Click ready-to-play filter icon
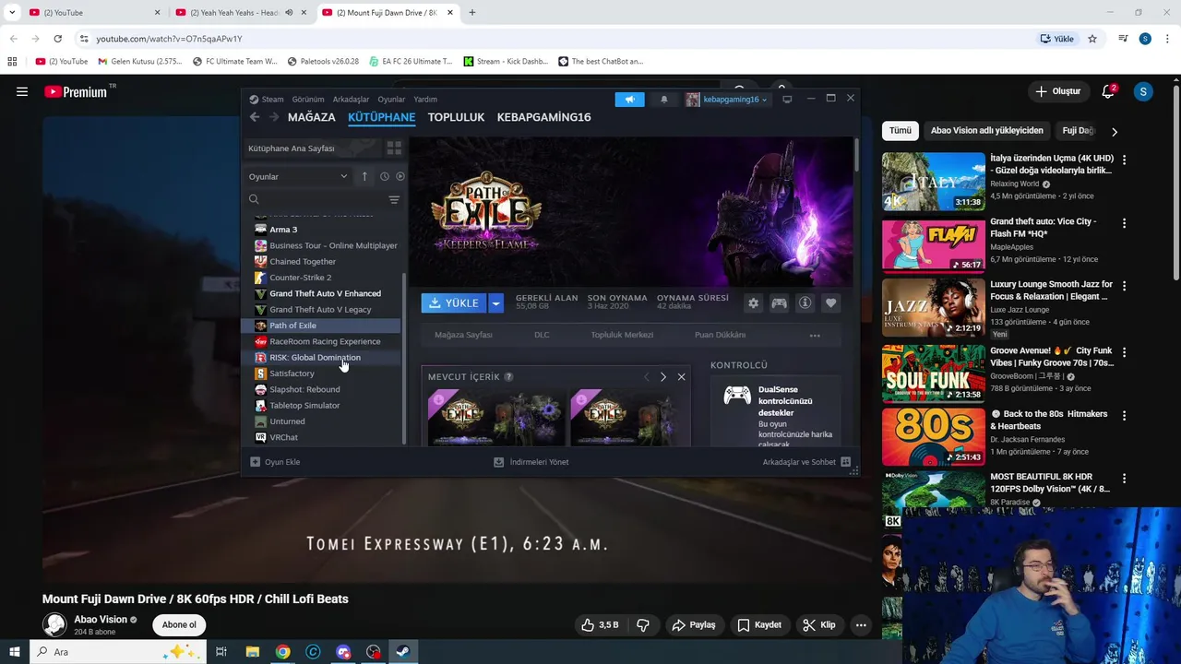1181x664 pixels. pyautogui.click(x=400, y=176)
